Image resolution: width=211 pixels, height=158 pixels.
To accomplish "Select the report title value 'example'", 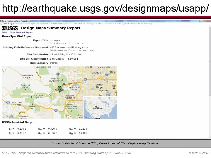I will (55, 40).
